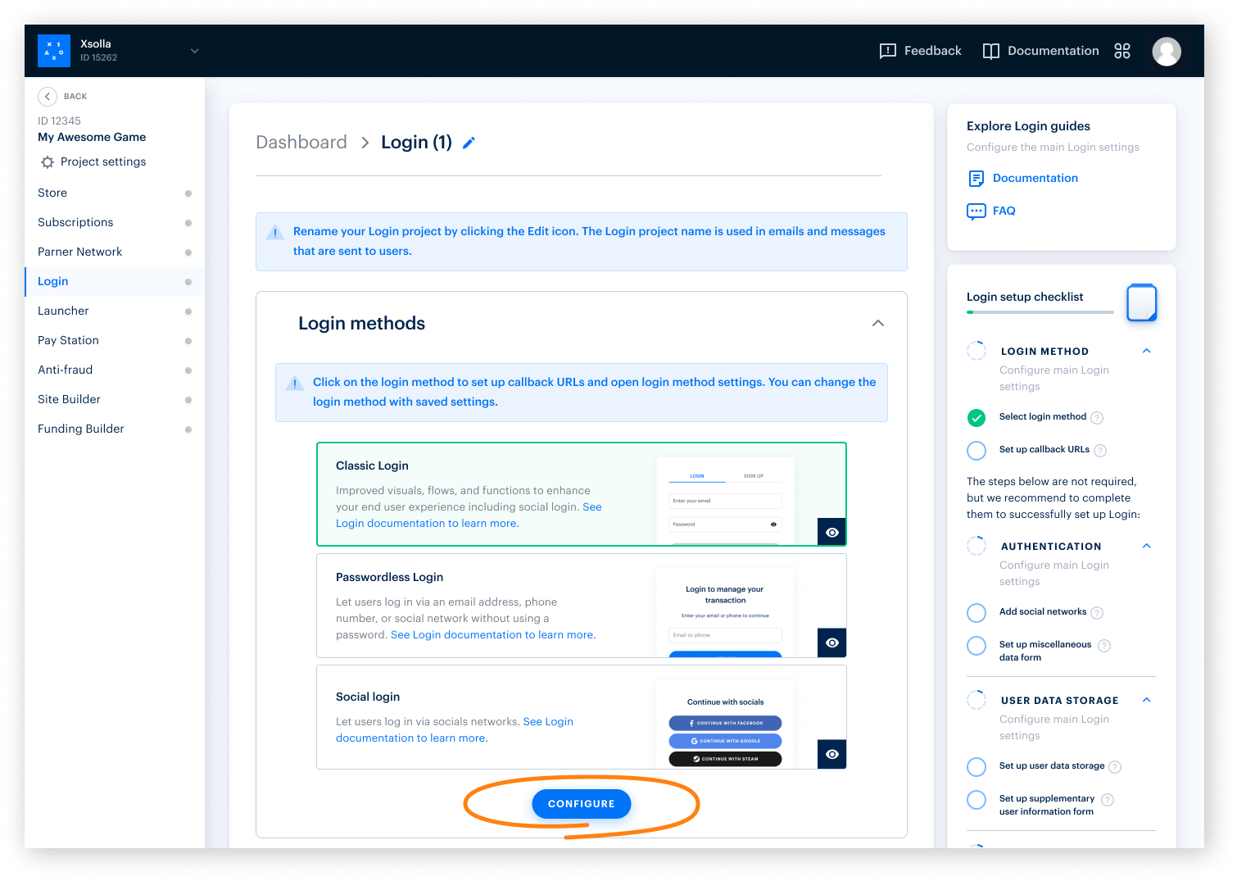The height and width of the screenshot is (881, 1237).
Task: Click the pencil edit icon beside Login (1)
Action: click(x=469, y=143)
